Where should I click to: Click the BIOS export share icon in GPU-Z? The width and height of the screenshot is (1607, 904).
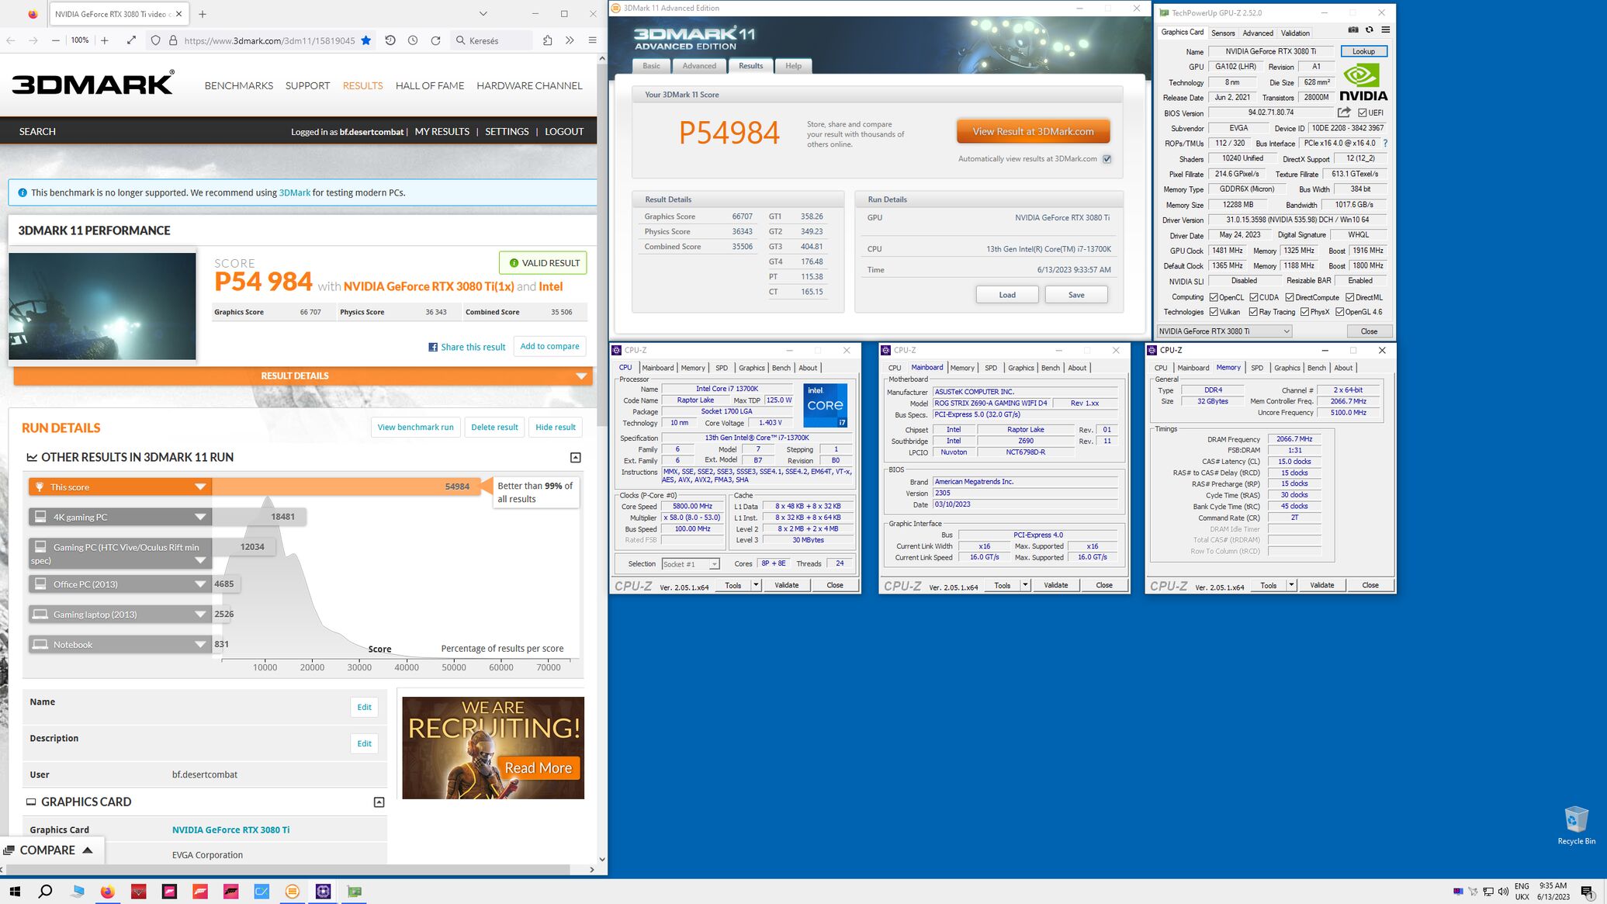(x=1344, y=113)
